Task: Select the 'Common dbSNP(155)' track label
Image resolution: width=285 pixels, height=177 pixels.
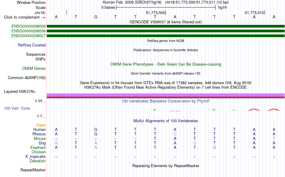Action: [26, 78]
